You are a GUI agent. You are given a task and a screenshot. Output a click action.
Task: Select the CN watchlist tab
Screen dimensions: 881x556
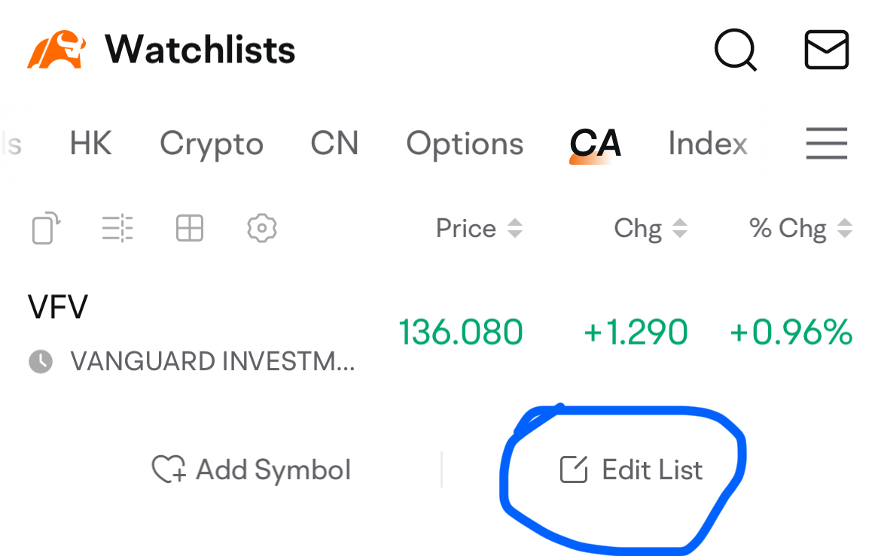(334, 143)
